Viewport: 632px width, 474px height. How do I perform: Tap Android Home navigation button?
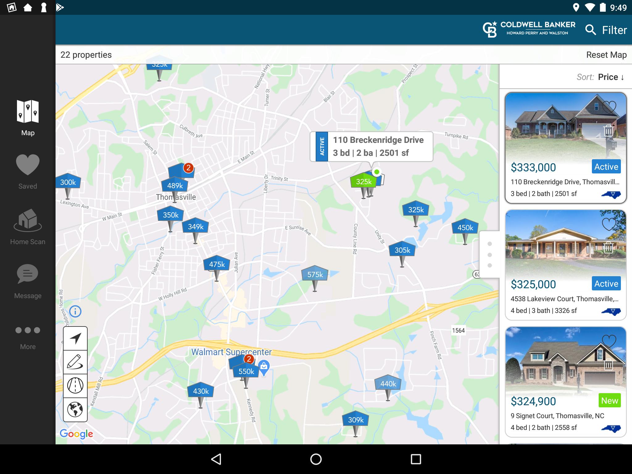point(316,459)
